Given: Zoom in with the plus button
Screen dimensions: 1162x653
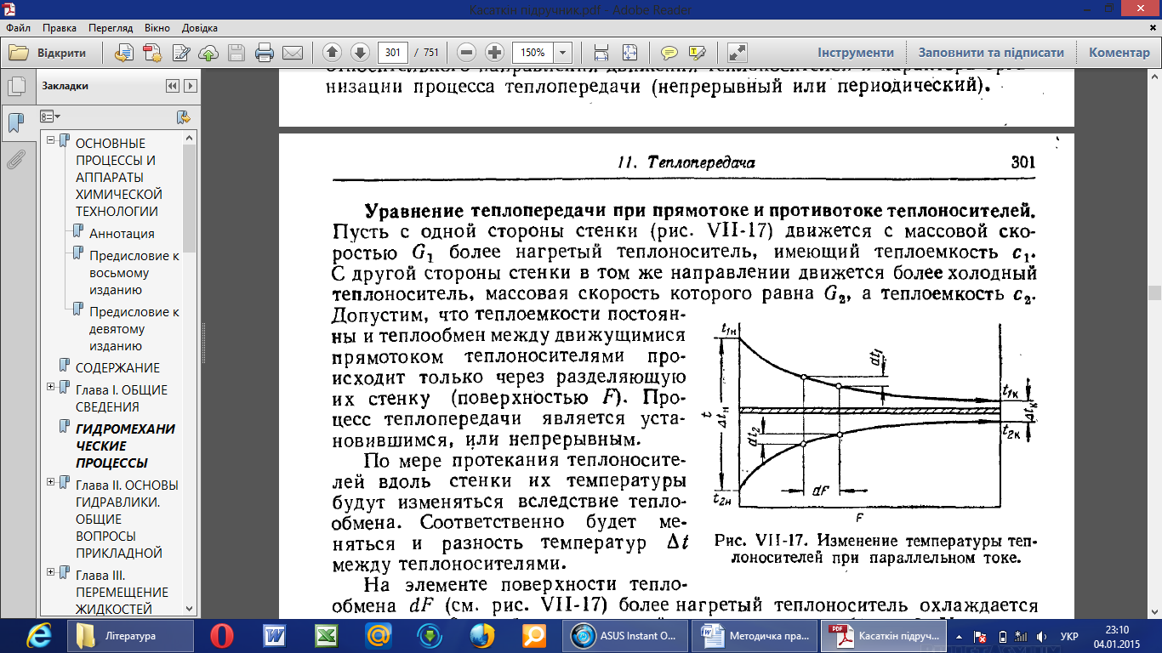Looking at the screenshot, I should [x=493, y=53].
